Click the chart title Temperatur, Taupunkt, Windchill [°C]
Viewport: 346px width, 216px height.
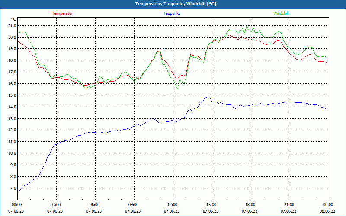(176, 4)
